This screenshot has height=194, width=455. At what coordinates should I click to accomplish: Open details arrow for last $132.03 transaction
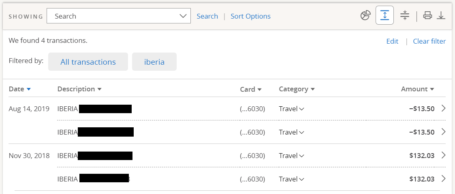coord(443,179)
